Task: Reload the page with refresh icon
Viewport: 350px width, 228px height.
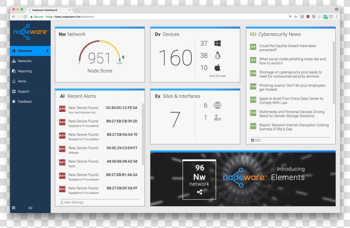Action: pos(25,17)
